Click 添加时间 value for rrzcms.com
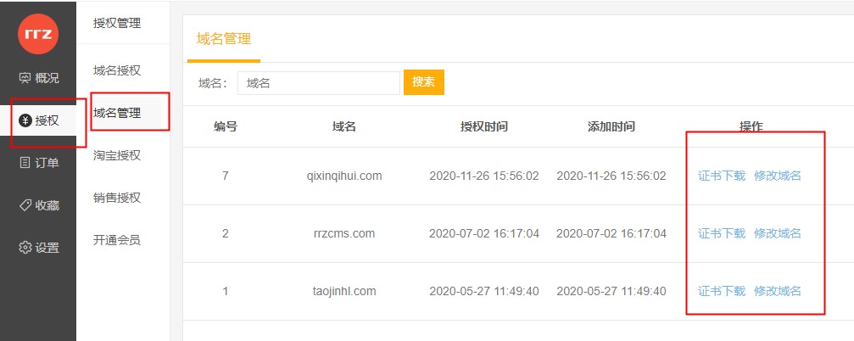Screen dimensions: 854x341 611,233
